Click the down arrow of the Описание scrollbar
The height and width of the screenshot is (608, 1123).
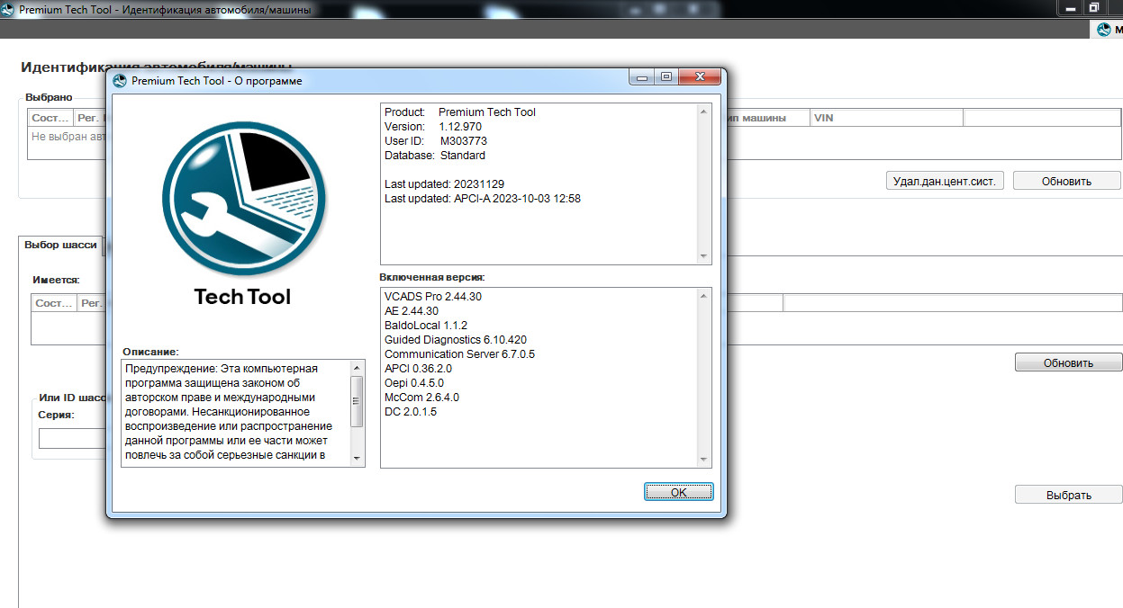[x=358, y=459]
